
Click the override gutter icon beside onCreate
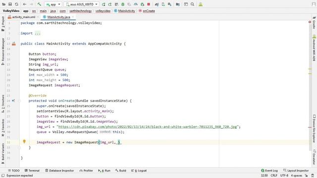tap(13, 100)
